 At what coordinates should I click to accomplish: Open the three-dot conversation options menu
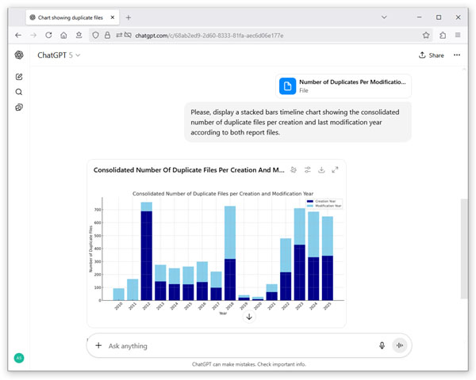[x=457, y=55]
